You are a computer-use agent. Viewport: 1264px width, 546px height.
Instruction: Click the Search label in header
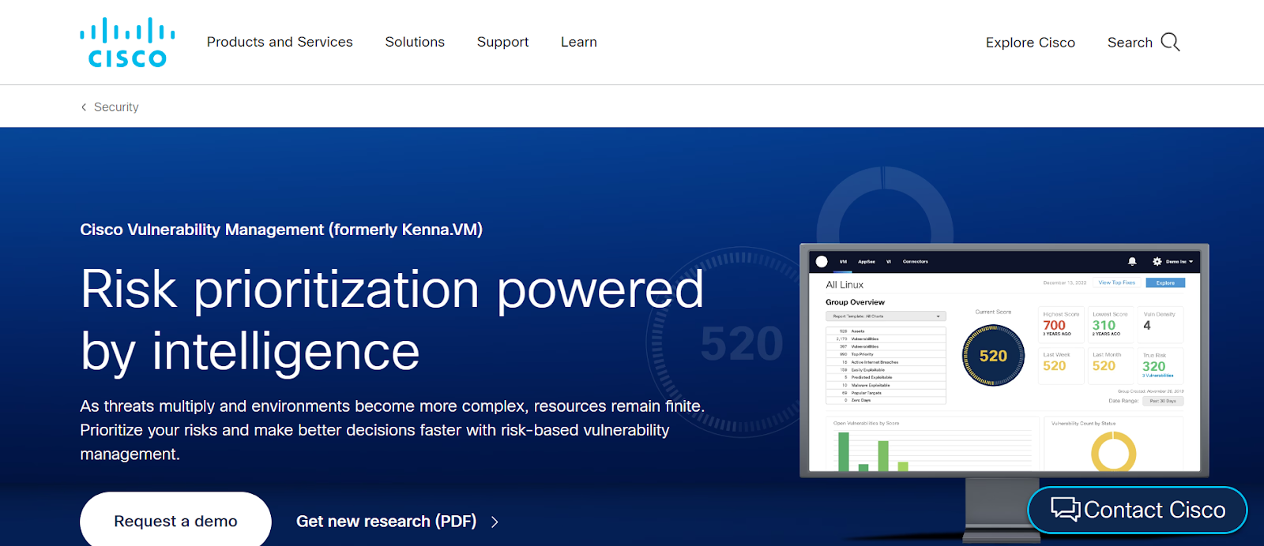(1130, 43)
